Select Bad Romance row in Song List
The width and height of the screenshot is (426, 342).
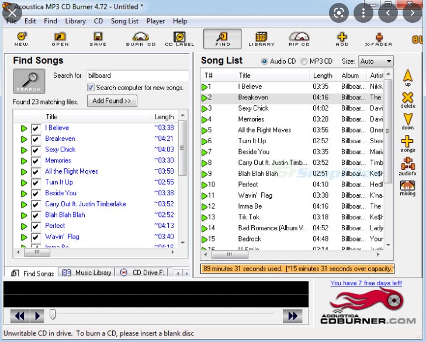pyautogui.click(x=293, y=228)
